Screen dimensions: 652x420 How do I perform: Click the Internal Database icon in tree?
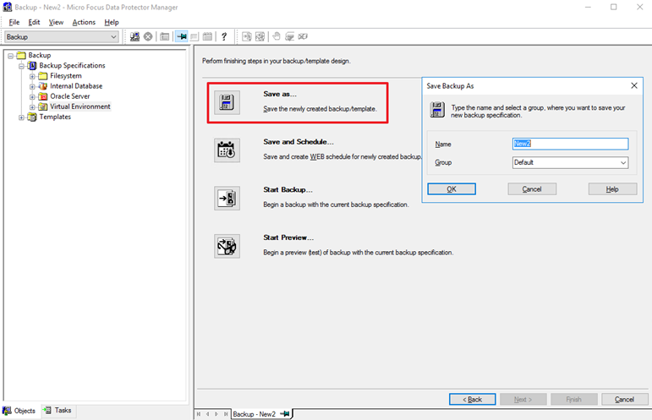(x=43, y=86)
